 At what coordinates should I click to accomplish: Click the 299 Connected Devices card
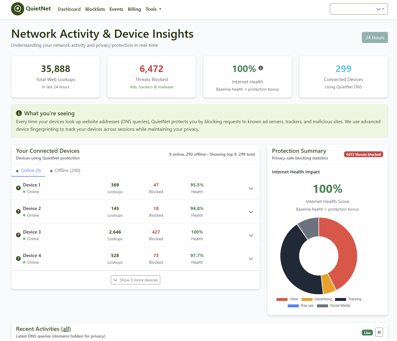[343, 77]
